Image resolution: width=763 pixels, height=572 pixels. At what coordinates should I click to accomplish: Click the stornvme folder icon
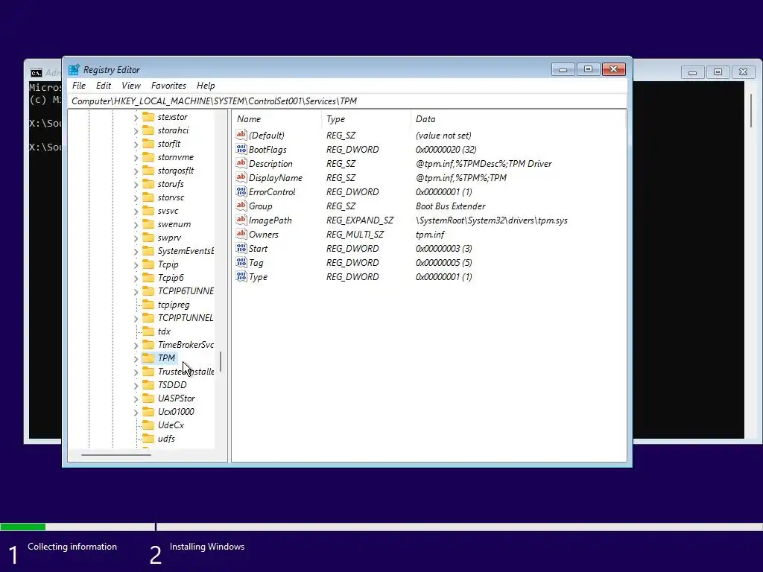pos(148,157)
